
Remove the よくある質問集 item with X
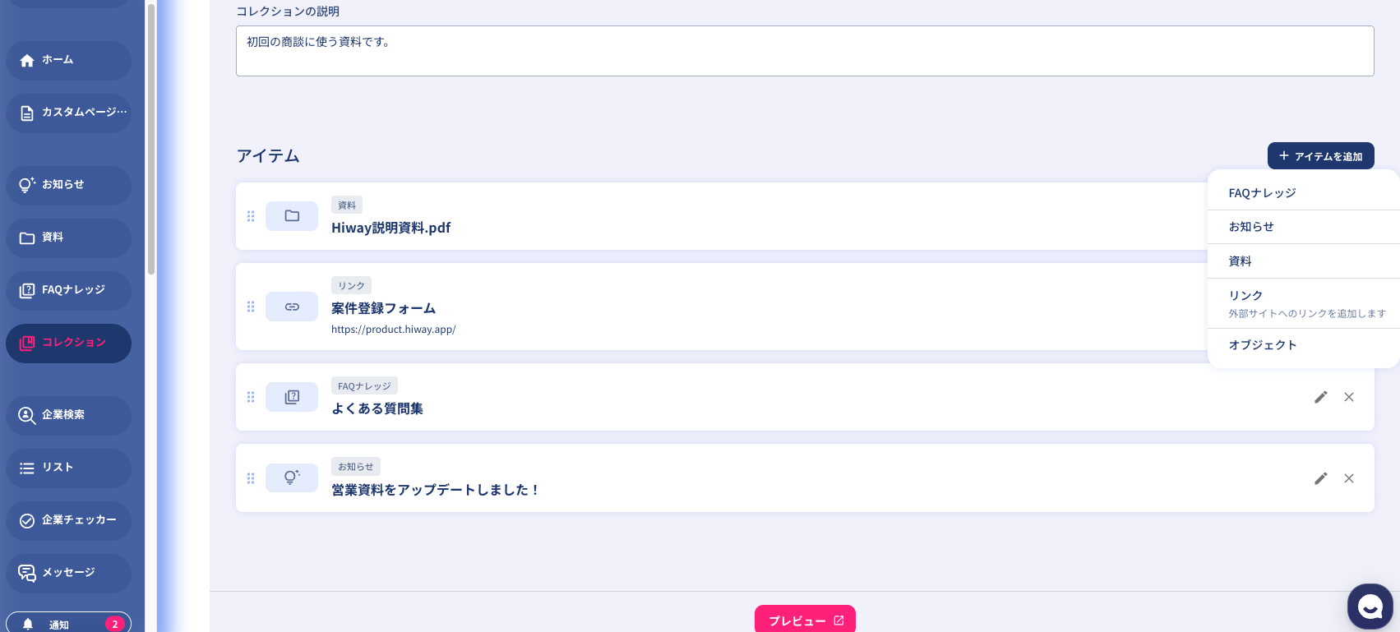[1349, 397]
